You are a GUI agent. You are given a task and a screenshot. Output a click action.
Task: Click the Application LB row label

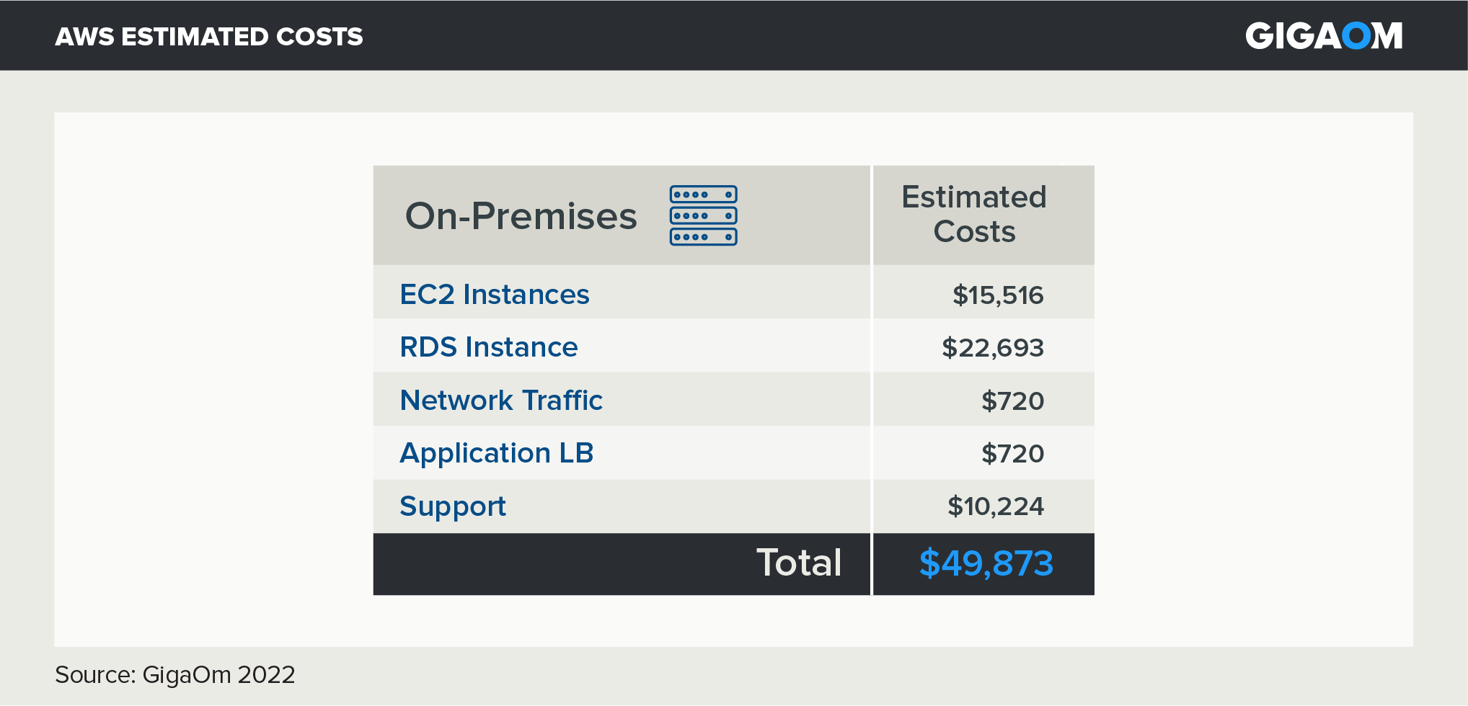(497, 453)
